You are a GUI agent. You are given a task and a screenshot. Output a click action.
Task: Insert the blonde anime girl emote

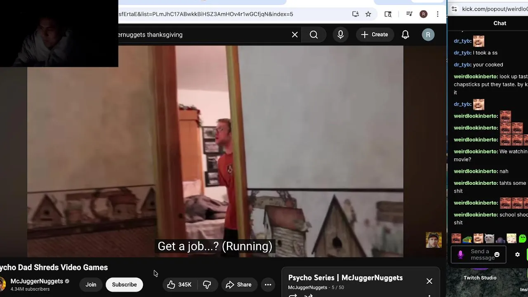(x=511, y=238)
